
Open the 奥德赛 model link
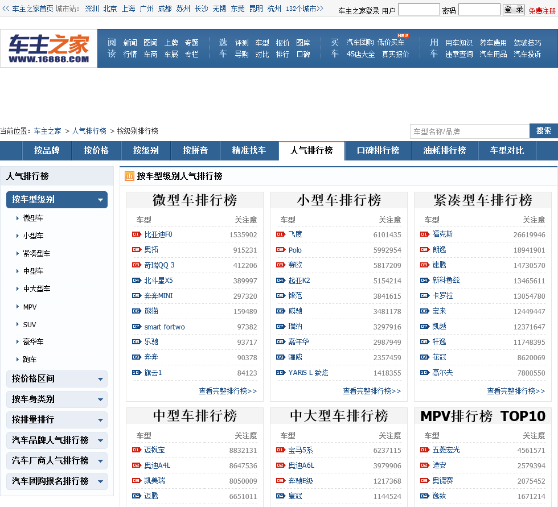click(443, 481)
